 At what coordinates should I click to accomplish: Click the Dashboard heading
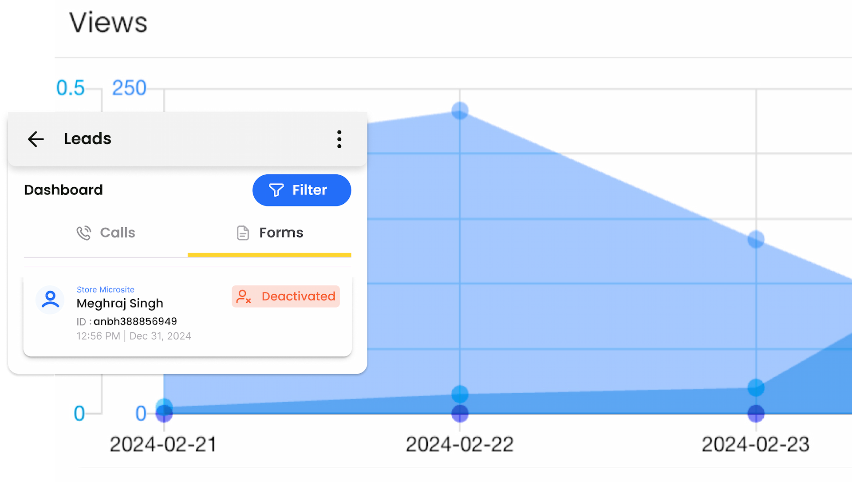pyautogui.click(x=63, y=190)
